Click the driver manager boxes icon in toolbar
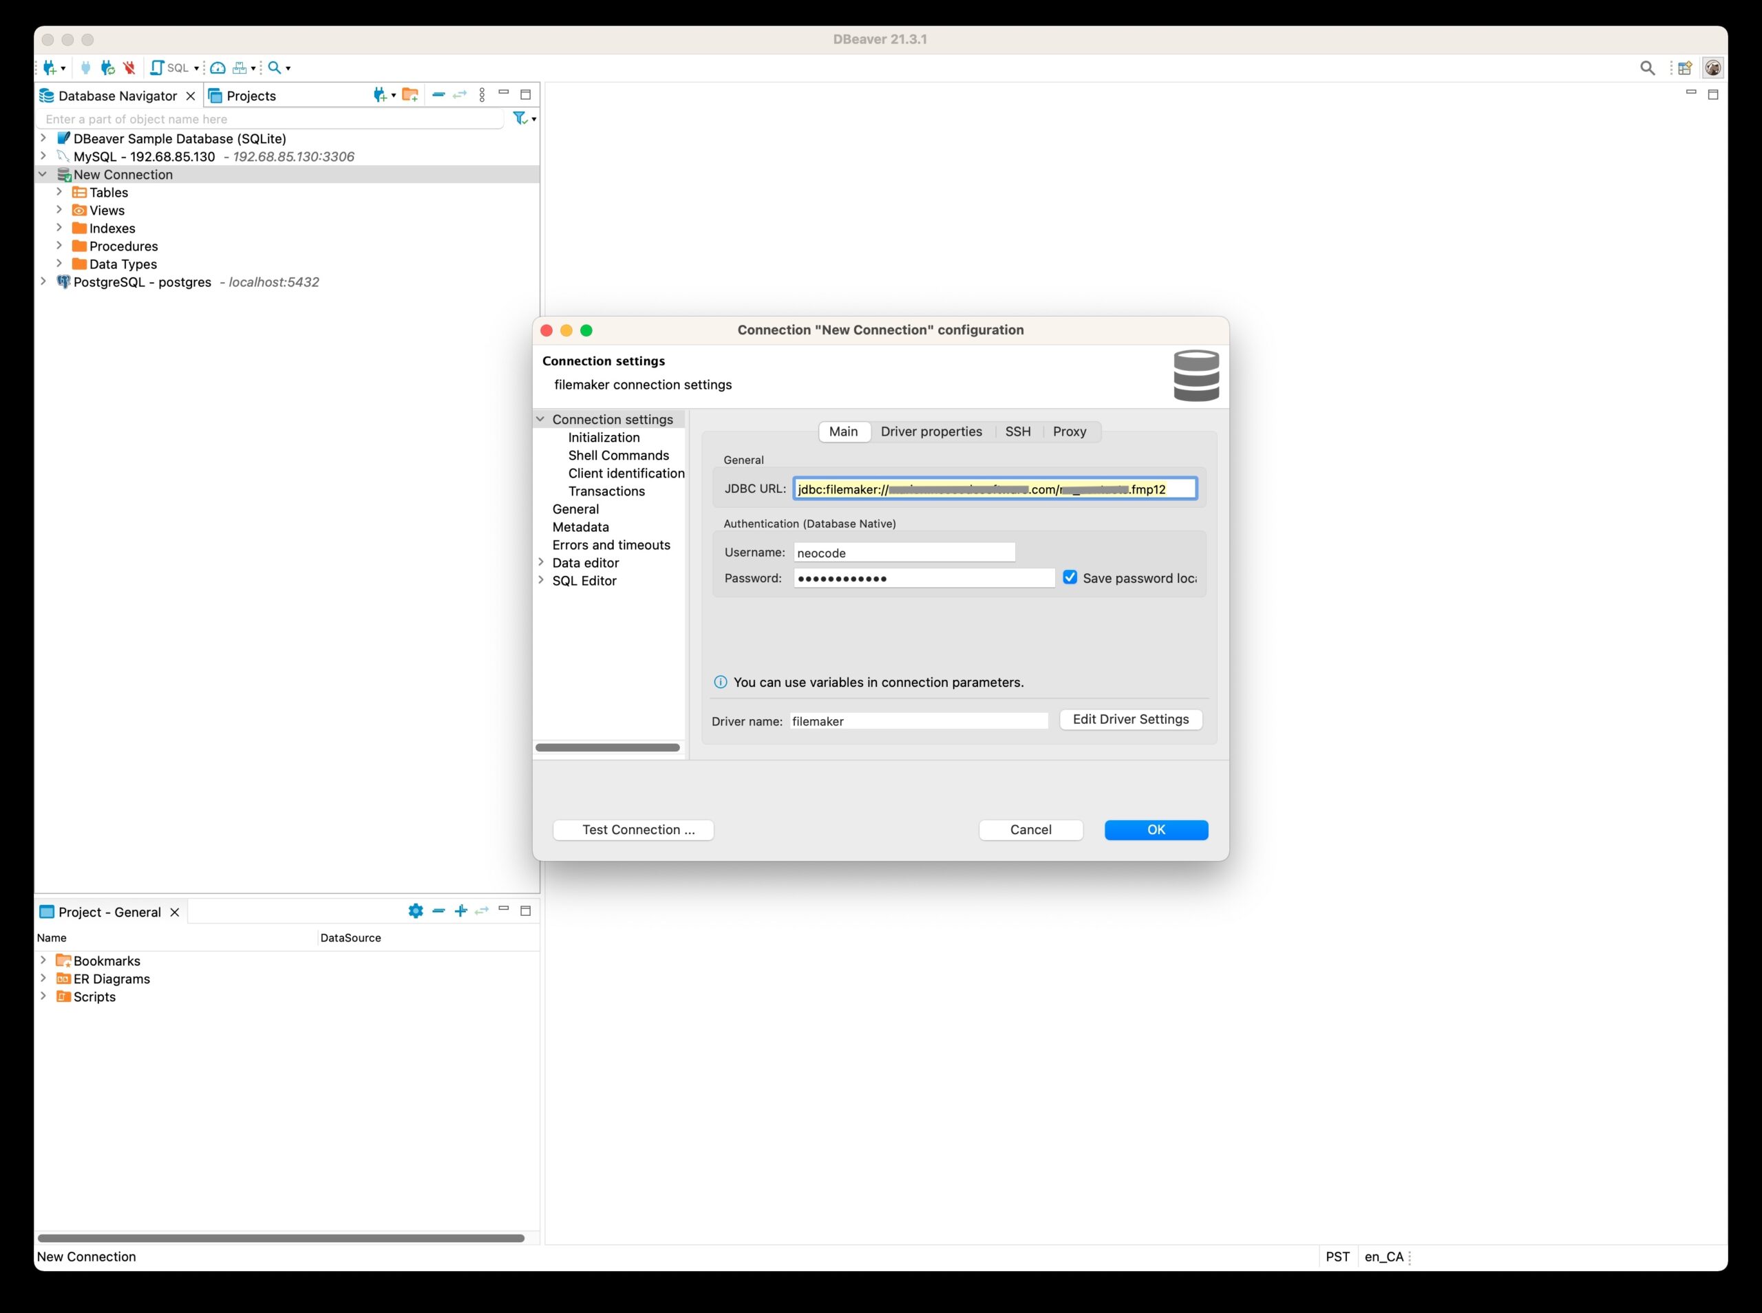 240,67
